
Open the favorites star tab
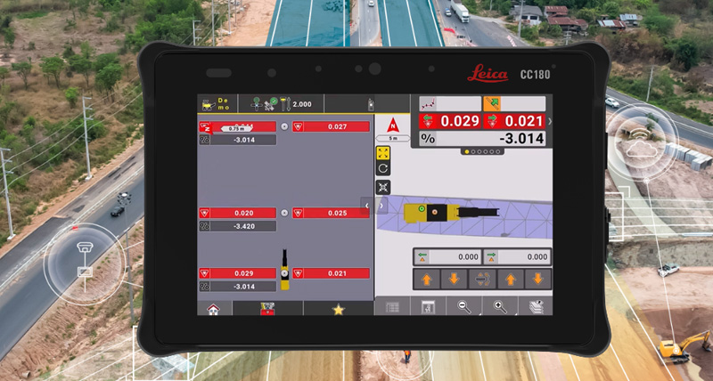(x=338, y=309)
